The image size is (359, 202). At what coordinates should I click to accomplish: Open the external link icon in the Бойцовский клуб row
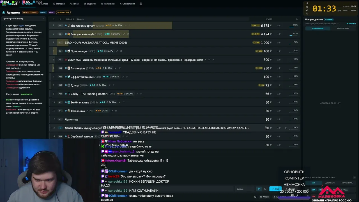point(128,34)
